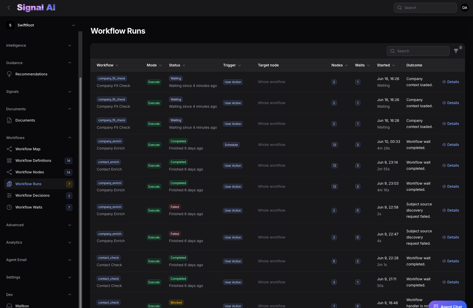This screenshot has height=308, width=473.
Task: Open Workflow Waits page
Action: [39, 207]
